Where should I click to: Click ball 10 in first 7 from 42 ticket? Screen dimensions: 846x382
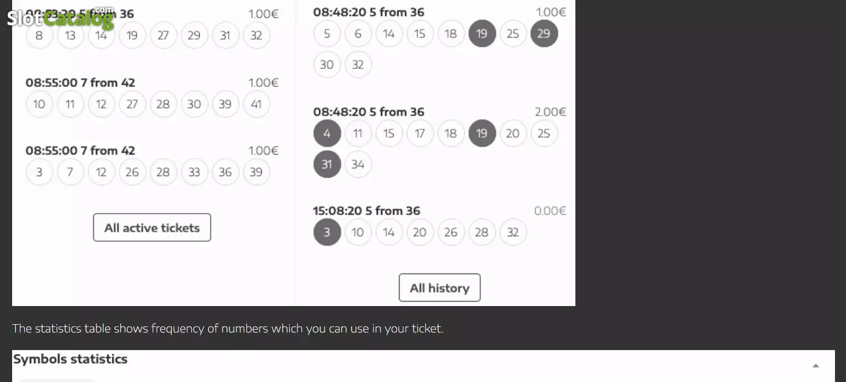pos(39,104)
